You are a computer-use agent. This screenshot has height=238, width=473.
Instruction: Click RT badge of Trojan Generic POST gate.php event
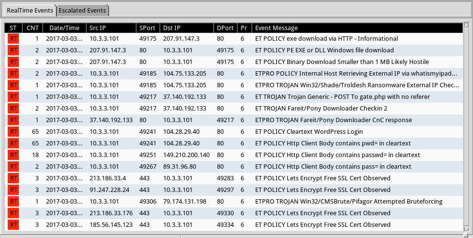point(14,97)
